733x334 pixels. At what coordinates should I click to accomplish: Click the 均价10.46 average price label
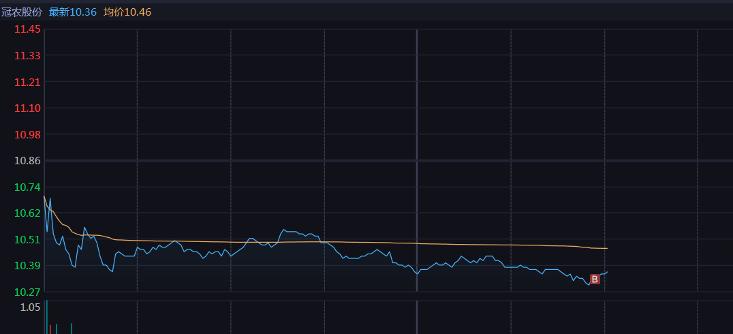(x=127, y=12)
